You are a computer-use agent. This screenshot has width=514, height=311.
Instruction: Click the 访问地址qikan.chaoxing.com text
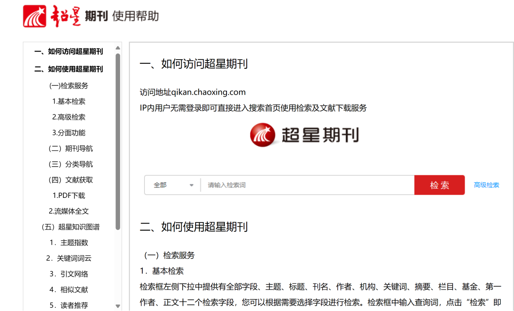[193, 92]
